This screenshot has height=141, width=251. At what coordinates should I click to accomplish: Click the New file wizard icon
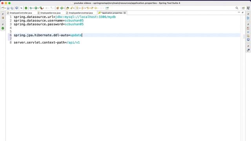(x=3, y=8)
